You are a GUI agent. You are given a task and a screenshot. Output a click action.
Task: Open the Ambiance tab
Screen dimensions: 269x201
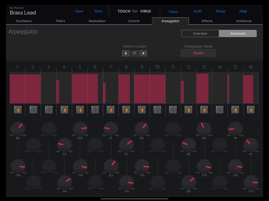244,21
